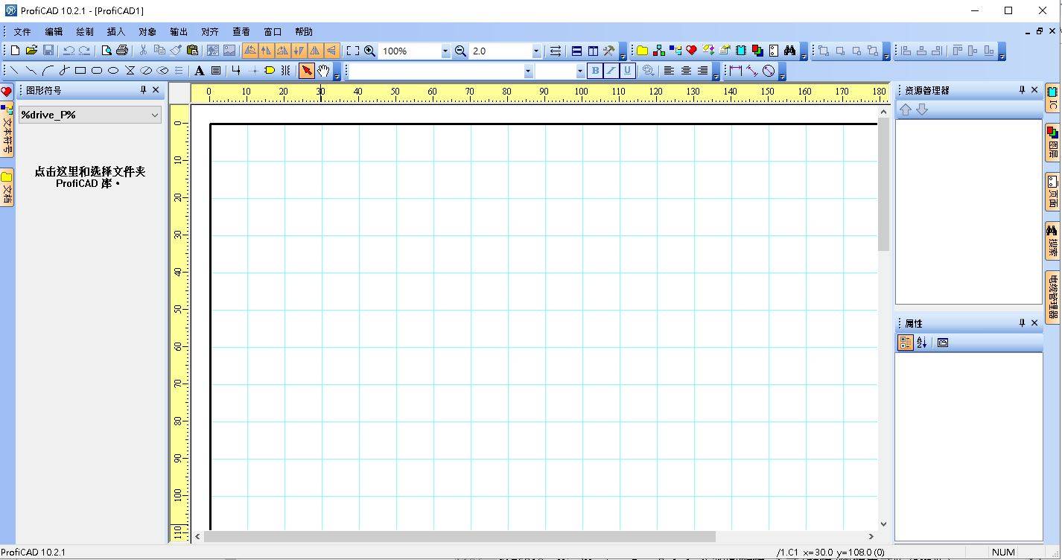
Task: Open the print icon in toolbar
Action: (122, 51)
